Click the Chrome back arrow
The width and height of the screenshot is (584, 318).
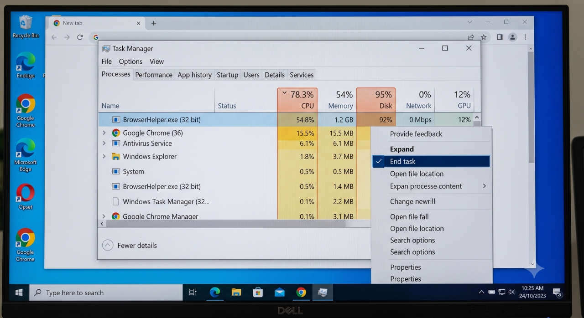54,37
